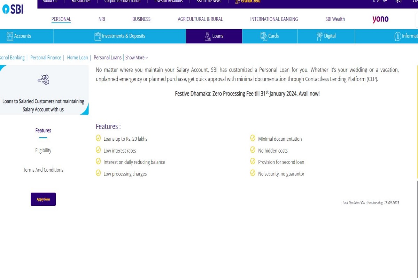Click the Digital fingerprint icon
This screenshot has width=418, height=278.
[x=319, y=36]
